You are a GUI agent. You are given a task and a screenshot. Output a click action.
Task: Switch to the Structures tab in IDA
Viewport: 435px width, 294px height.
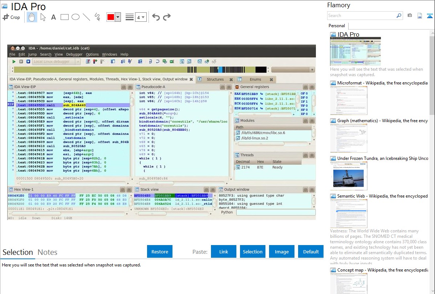point(215,79)
